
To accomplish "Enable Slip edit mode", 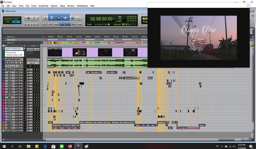I will [8, 22].
